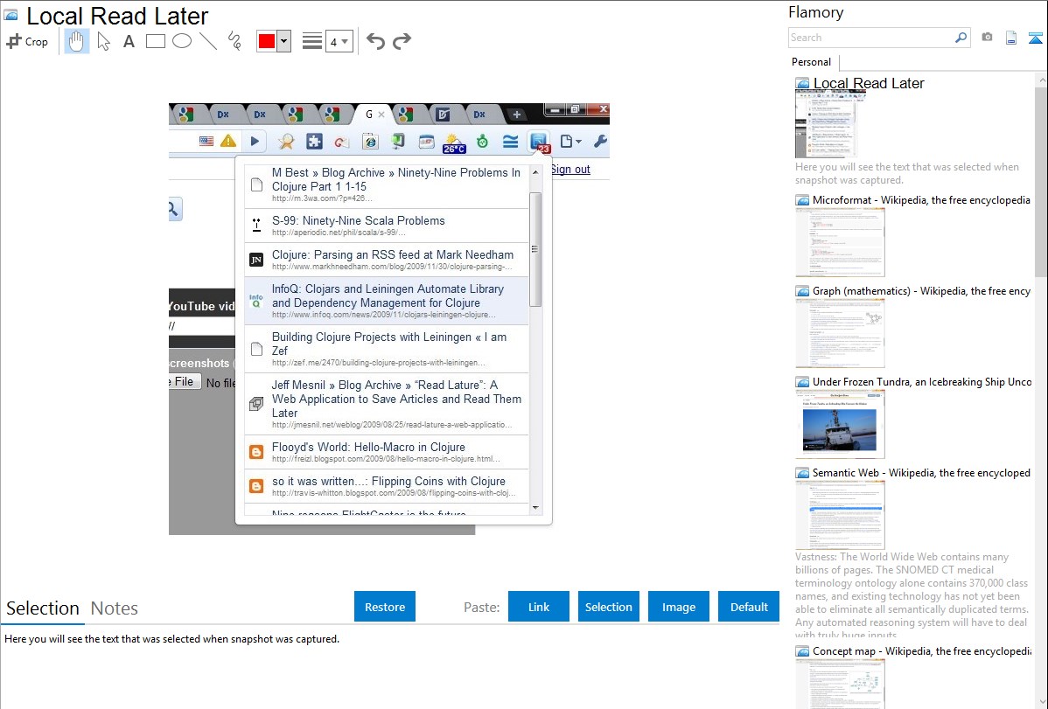Undo the last edit

tap(375, 41)
